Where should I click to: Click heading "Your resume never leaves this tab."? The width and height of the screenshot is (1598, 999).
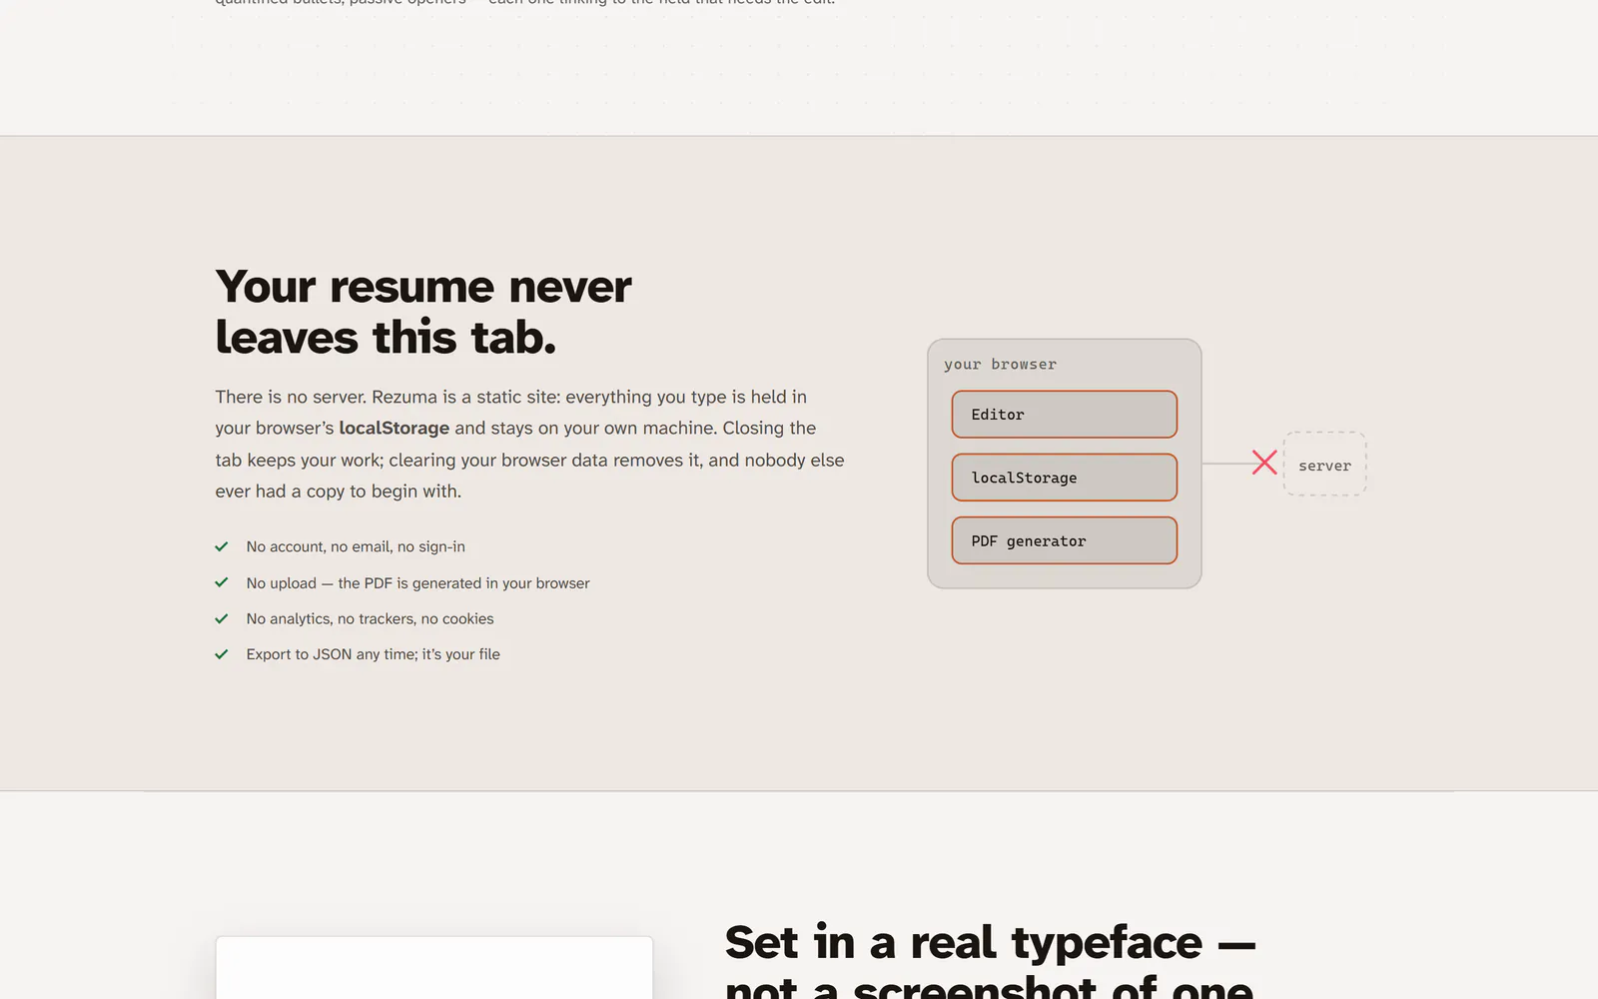423,312
